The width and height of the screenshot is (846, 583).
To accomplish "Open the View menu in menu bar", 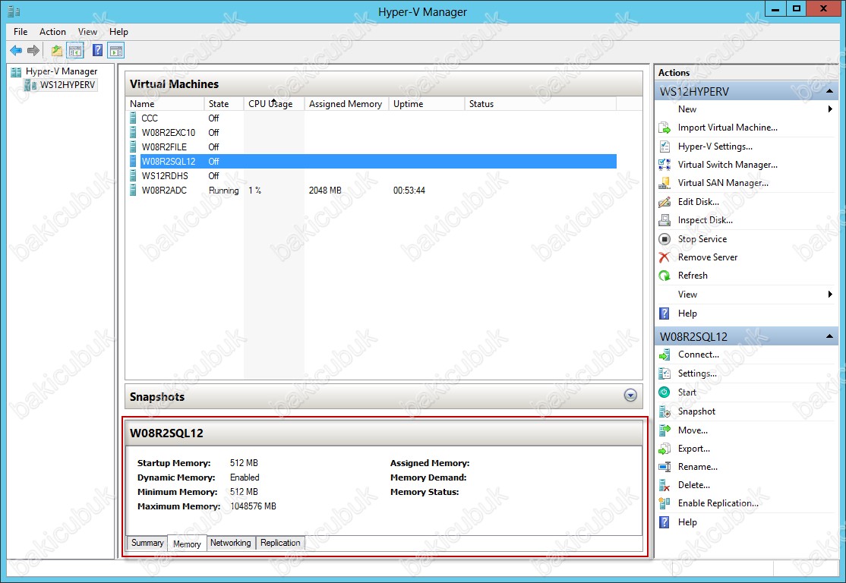I will 87,32.
